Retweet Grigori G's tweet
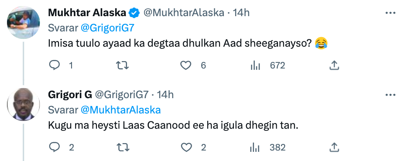The image size is (405, 161). pos(122,147)
